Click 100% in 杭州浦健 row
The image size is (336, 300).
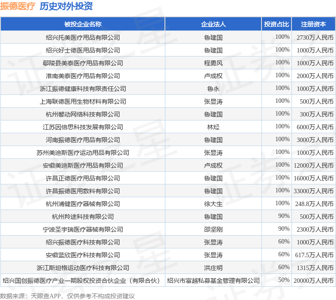coord(283,203)
